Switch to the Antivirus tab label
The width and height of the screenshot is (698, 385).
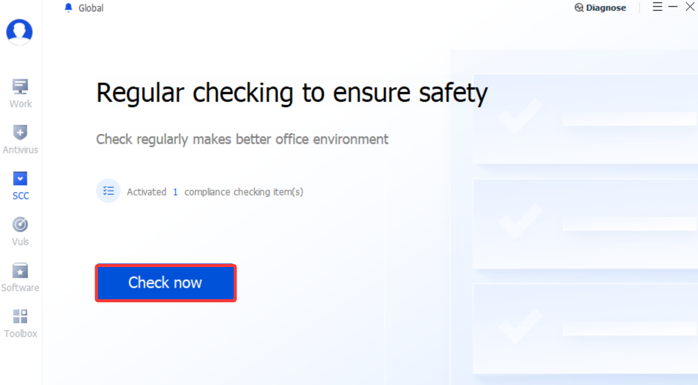tap(20, 150)
